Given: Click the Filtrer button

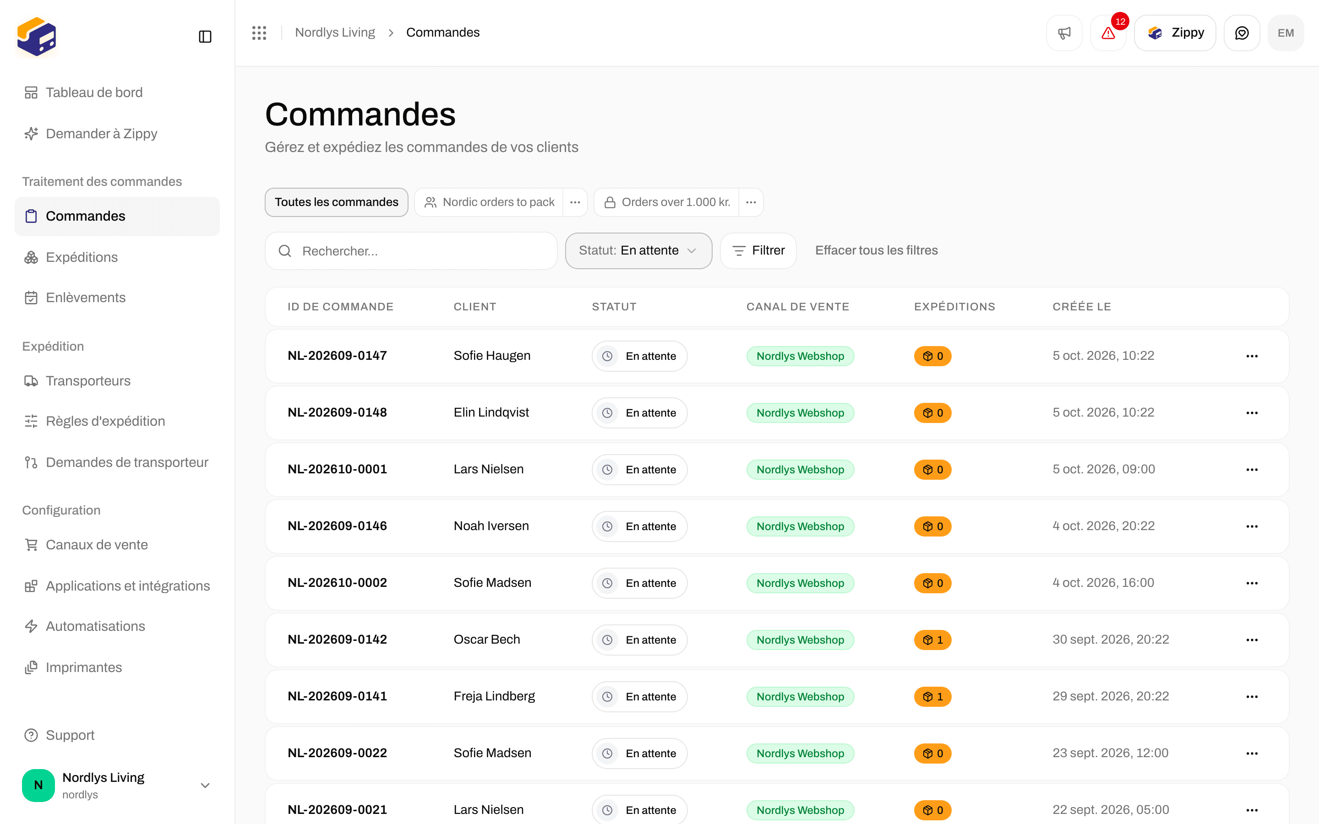Looking at the screenshot, I should coord(758,251).
